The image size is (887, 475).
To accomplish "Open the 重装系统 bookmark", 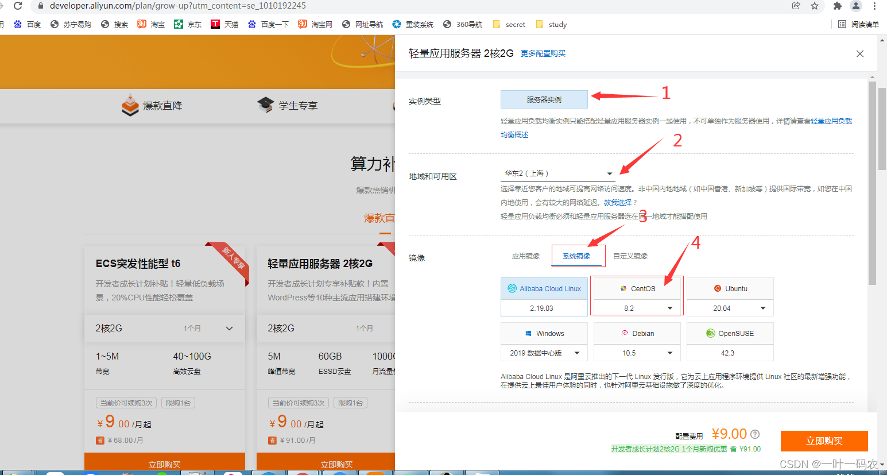I will click(x=413, y=24).
